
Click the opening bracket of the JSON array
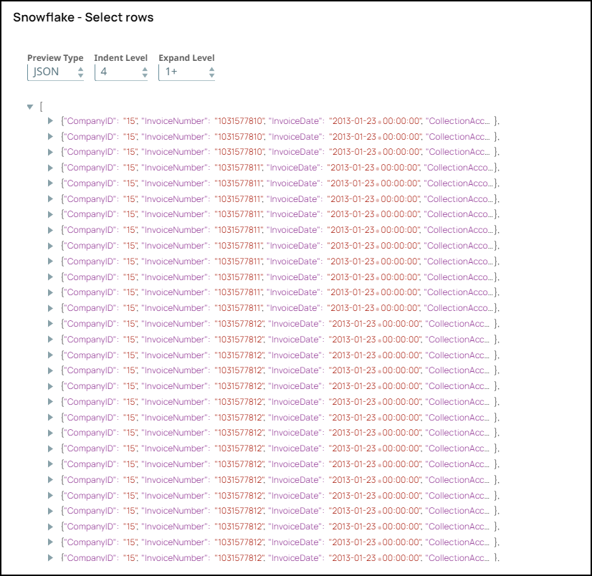point(41,107)
